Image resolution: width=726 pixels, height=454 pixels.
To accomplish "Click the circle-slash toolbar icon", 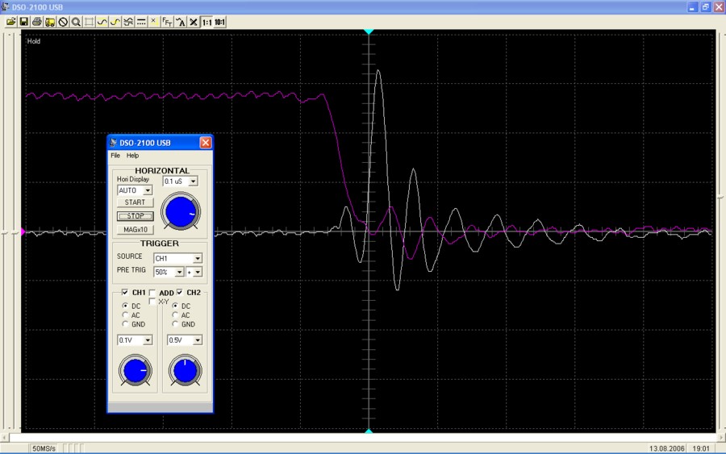I will tap(63, 22).
